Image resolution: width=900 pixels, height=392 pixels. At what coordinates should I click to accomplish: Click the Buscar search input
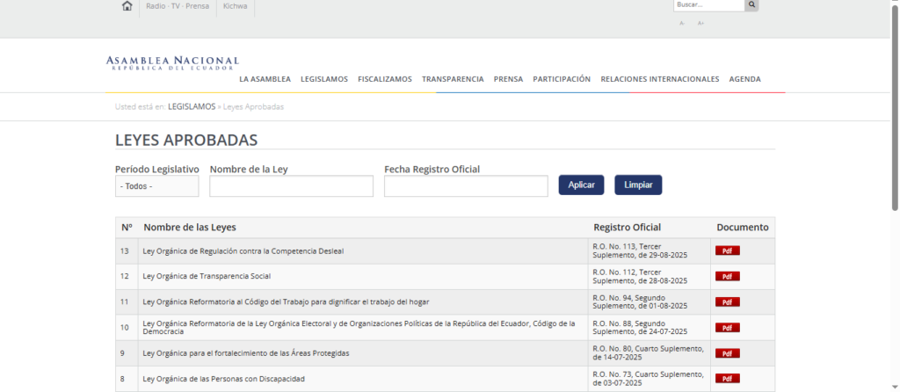(x=708, y=5)
